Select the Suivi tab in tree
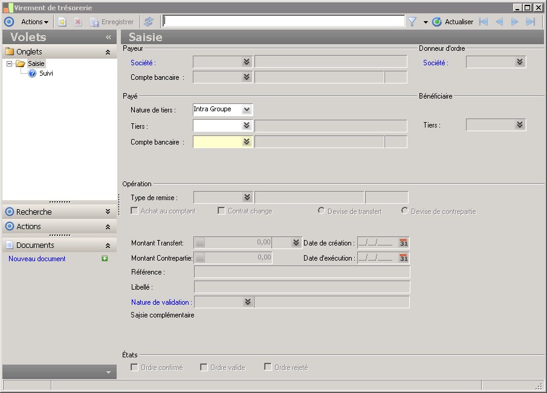This screenshot has height=393, width=547. click(46, 74)
